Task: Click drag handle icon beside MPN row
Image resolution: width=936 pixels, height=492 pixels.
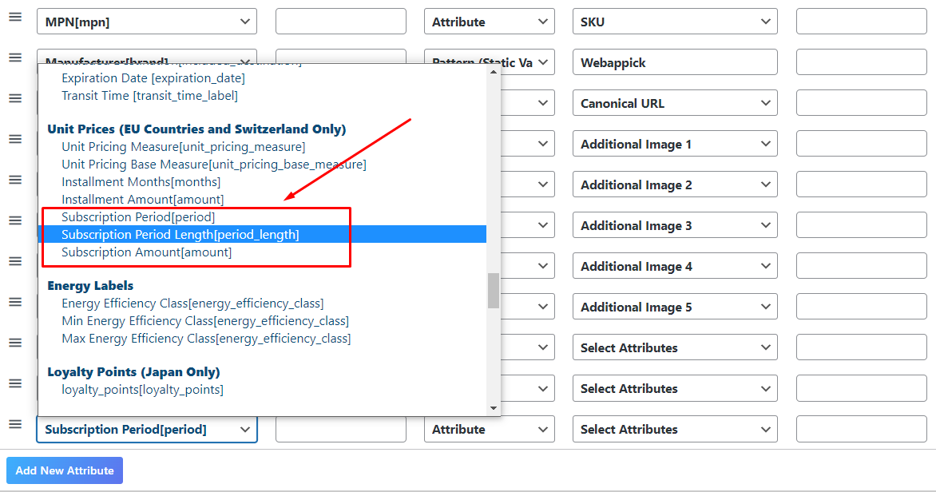Action: [15, 17]
